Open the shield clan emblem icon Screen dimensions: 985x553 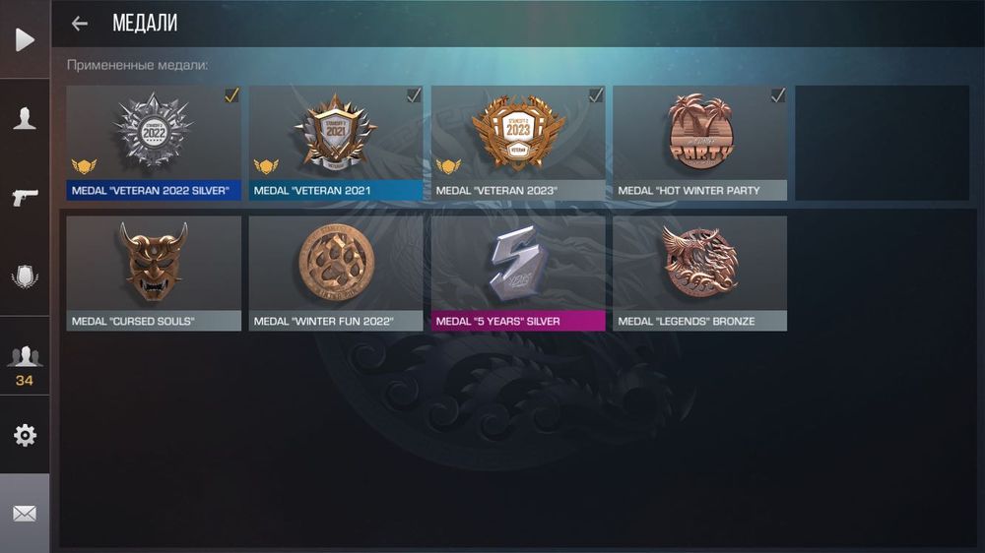point(25,276)
